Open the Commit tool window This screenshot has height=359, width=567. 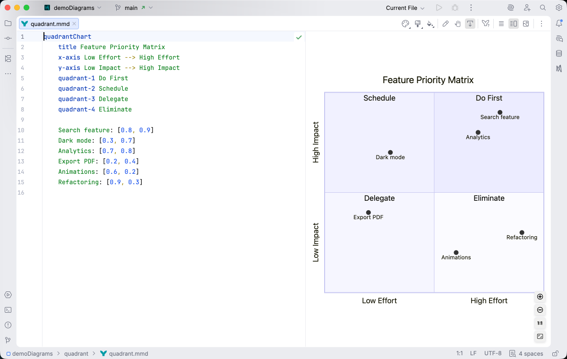tap(8, 38)
